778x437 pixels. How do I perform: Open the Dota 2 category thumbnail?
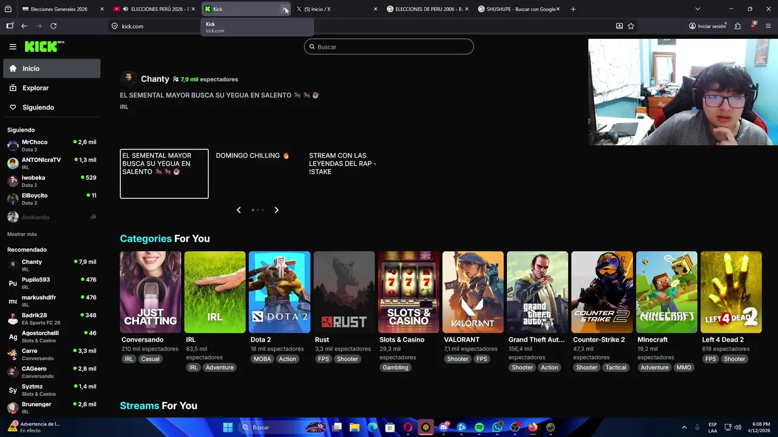[x=280, y=292]
